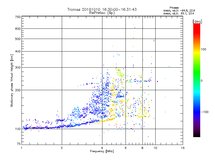
Task: Click the x-axis tick label '2'
Action: 62,148
